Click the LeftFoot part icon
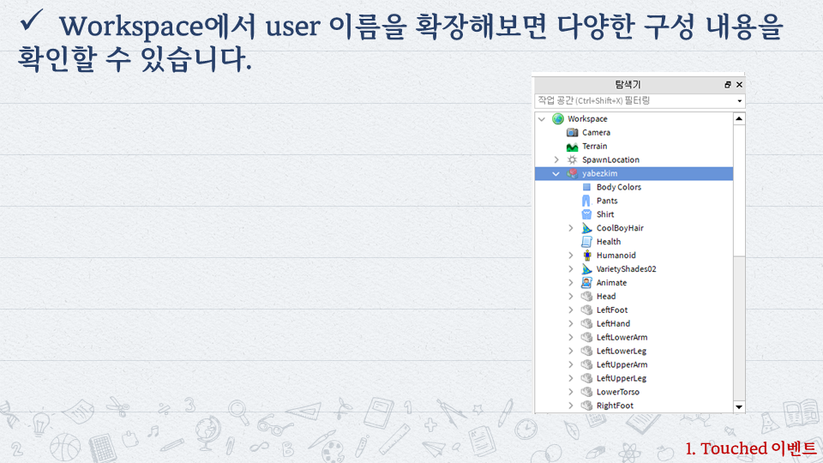This screenshot has height=463, width=823. [x=586, y=310]
